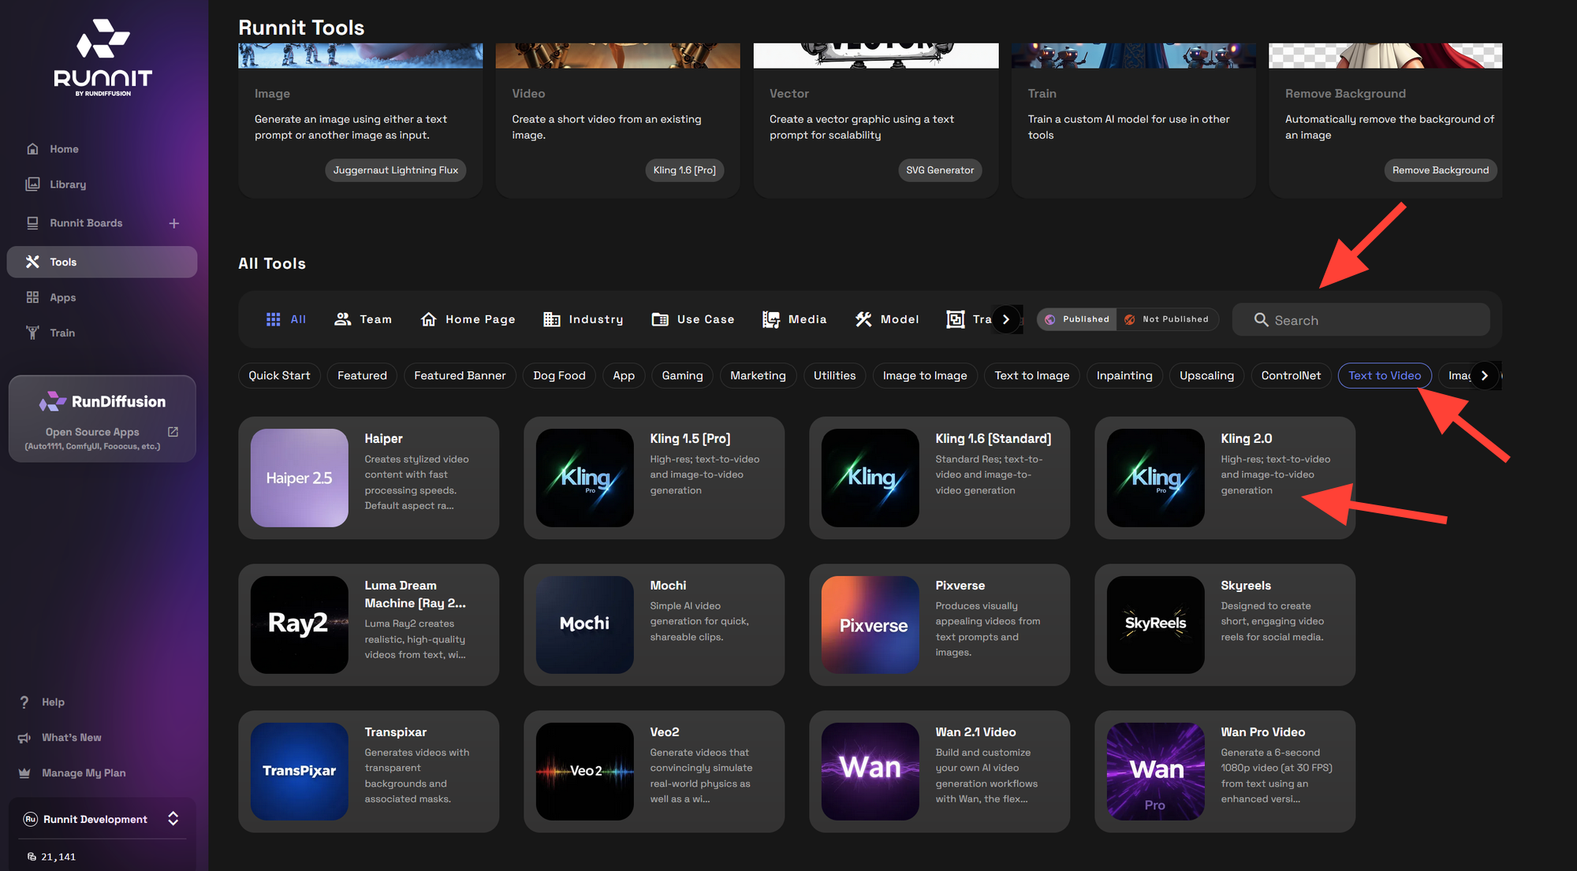Open the Kling 2.0 tool card
Screen dimensions: 1577x871
click(1225, 478)
